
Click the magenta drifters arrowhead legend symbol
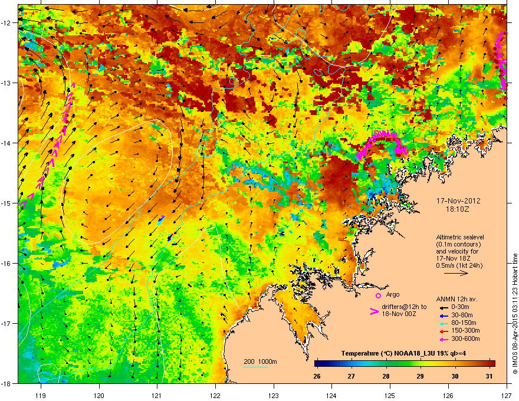(374, 311)
